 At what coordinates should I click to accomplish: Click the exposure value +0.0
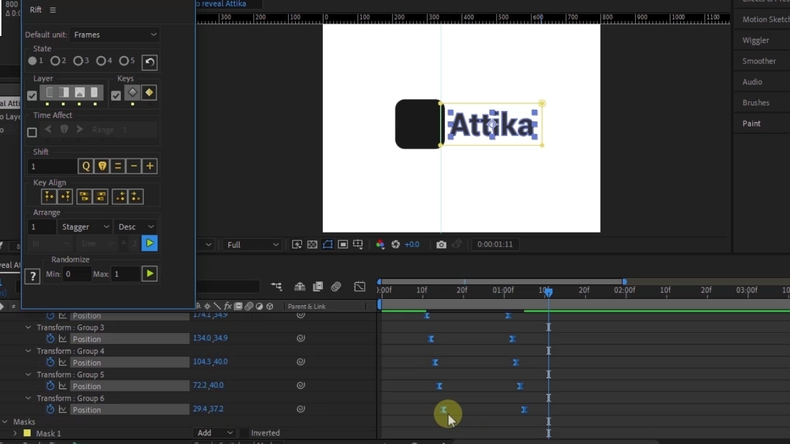(x=412, y=244)
